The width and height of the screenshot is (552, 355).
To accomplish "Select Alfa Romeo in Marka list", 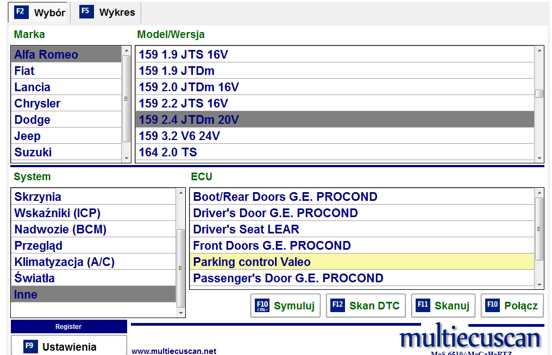I will pyautogui.click(x=66, y=54).
